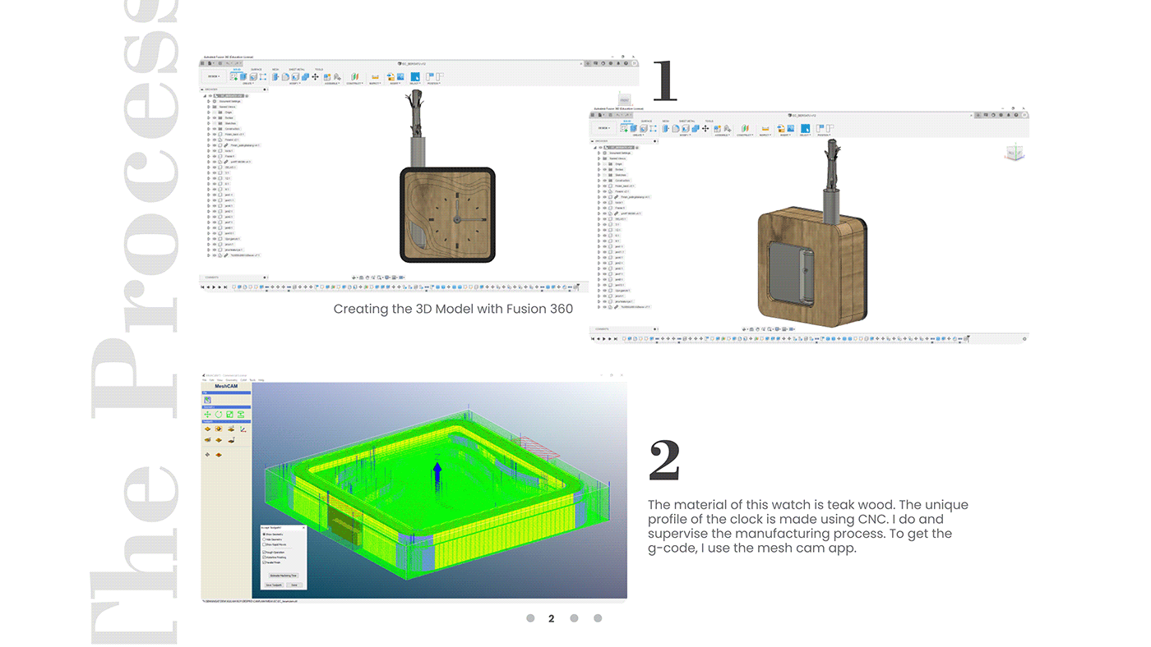The width and height of the screenshot is (1151, 647).
Task: Hide Bodies folder via eye, front-view Fusion browser
Action: point(215,117)
